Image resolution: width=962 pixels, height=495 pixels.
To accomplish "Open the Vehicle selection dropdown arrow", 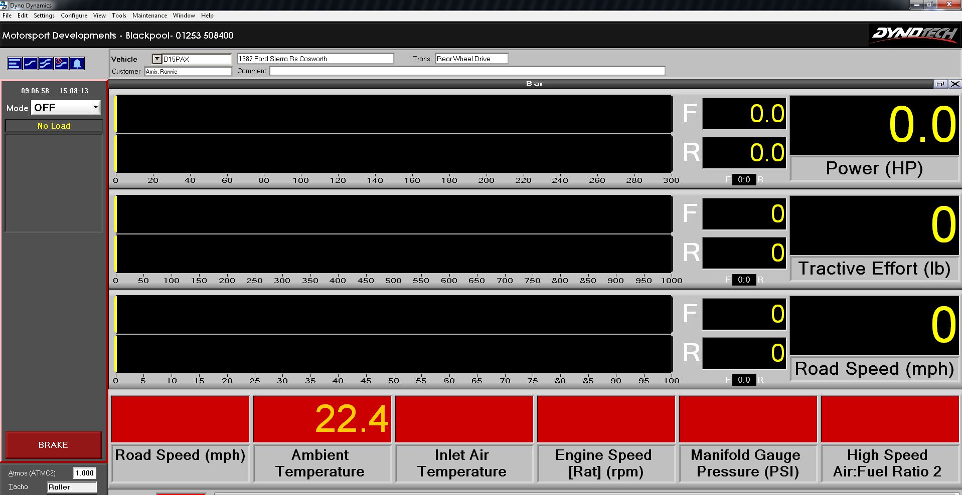I will [156, 59].
